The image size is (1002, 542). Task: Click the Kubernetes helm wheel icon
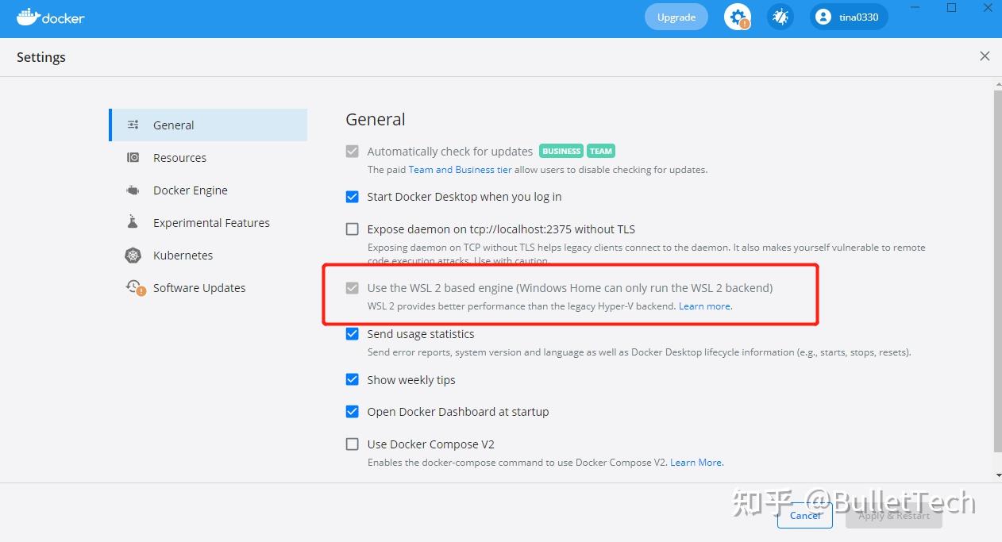coord(133,255)
